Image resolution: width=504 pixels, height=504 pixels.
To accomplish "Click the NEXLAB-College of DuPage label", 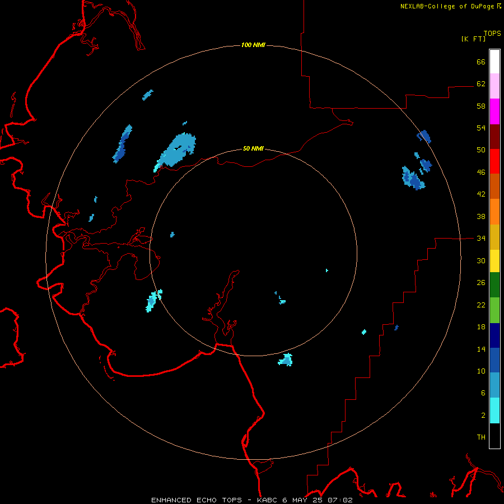I will coord(447,6).
